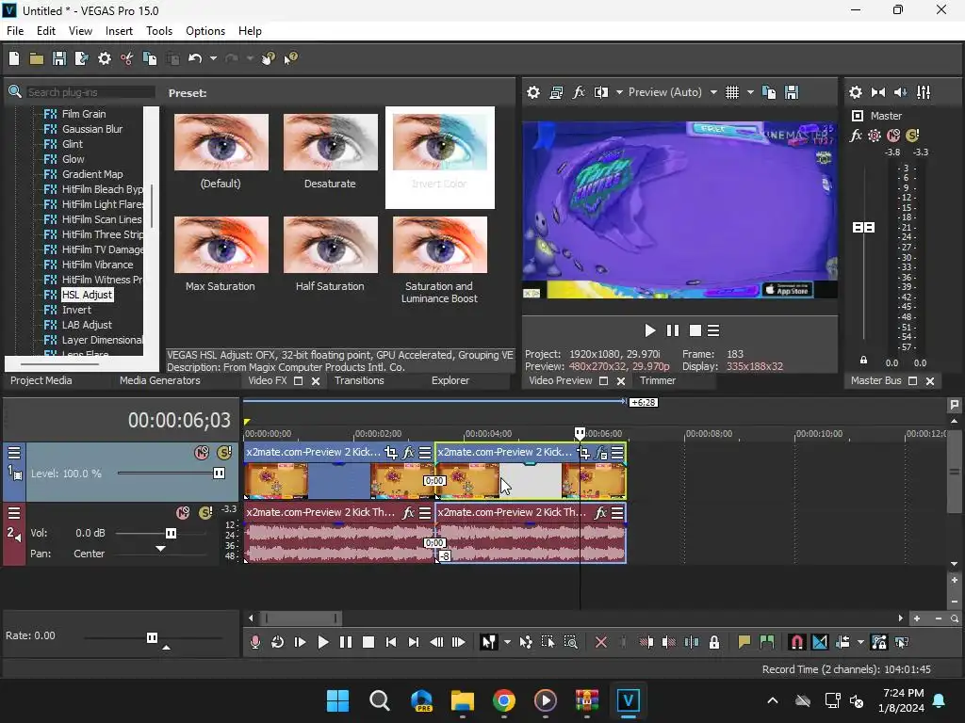Open video track 1 hamburger menu
Screen dimensions: 965x723
pos(14,453)
